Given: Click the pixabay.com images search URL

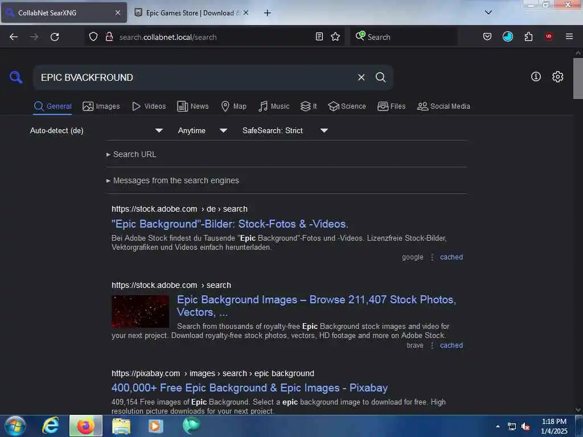Looking at the screenshot, I should 213,373.
